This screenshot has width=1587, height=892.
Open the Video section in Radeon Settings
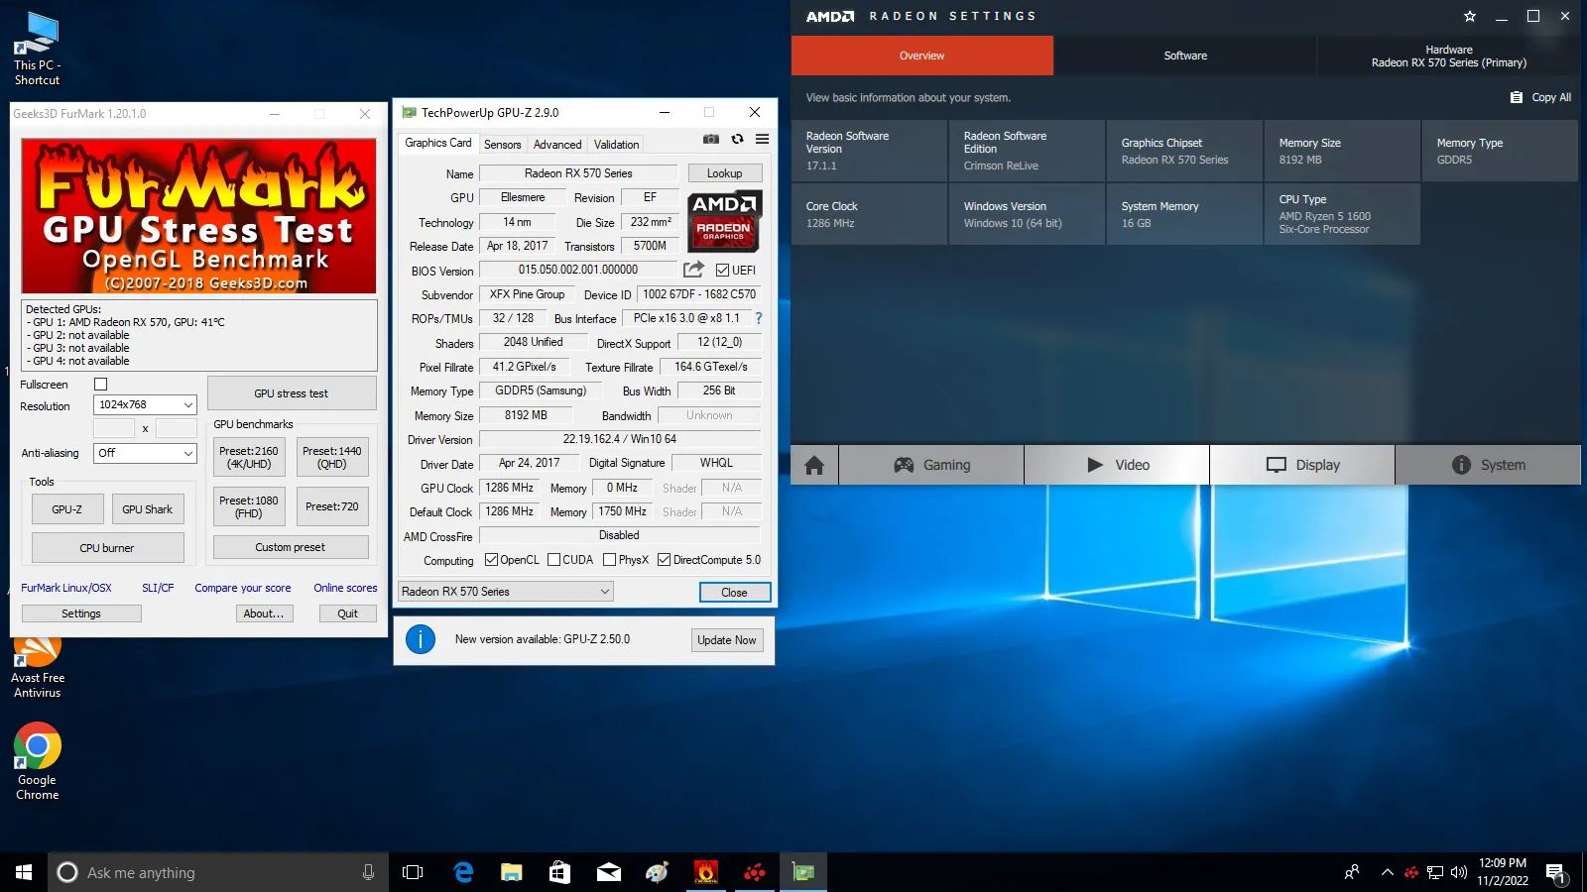(x=1117, y=465)
